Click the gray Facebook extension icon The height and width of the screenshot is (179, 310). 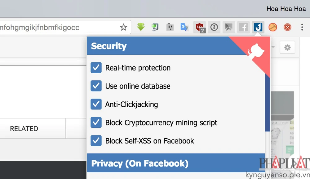[x=243, y=28]
